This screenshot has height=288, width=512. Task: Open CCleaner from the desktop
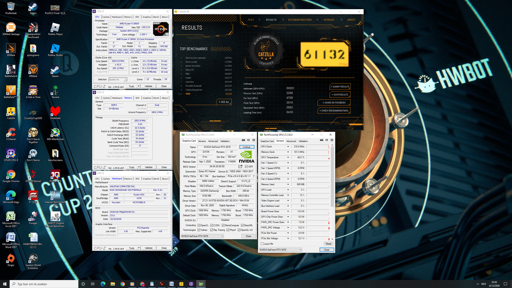click(11, 134)
